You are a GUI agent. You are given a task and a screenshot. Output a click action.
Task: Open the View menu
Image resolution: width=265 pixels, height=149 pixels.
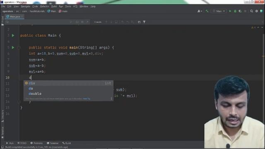[16, 7]
